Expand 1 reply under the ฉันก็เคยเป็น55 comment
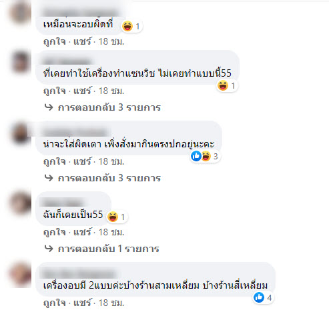The width and height of the screenshot is (329, 314). 109,249
